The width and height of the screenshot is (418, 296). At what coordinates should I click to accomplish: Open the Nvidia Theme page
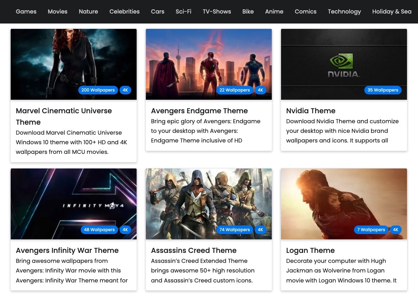[311, 111]
